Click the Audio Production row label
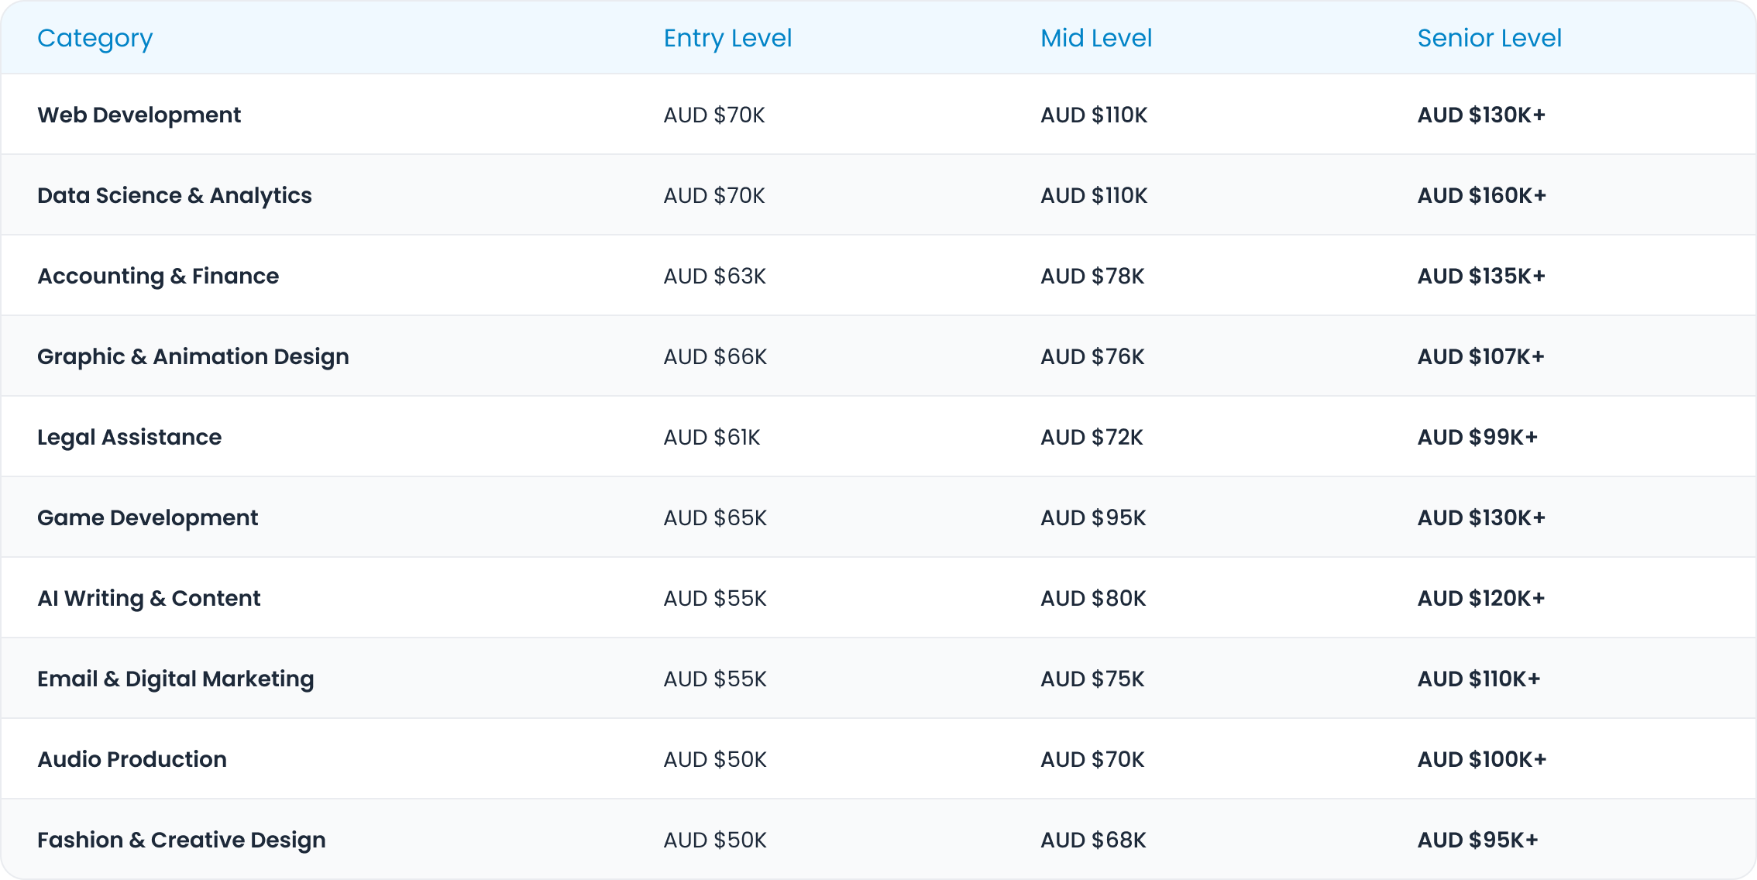 tap(132, 759)
